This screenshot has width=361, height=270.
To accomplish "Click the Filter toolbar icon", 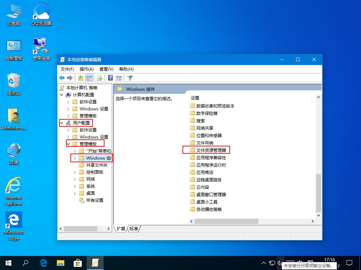I will [x=130, y=78].
